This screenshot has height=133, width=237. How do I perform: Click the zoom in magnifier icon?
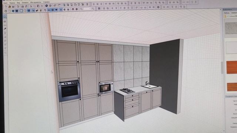(x=93, y=9)
